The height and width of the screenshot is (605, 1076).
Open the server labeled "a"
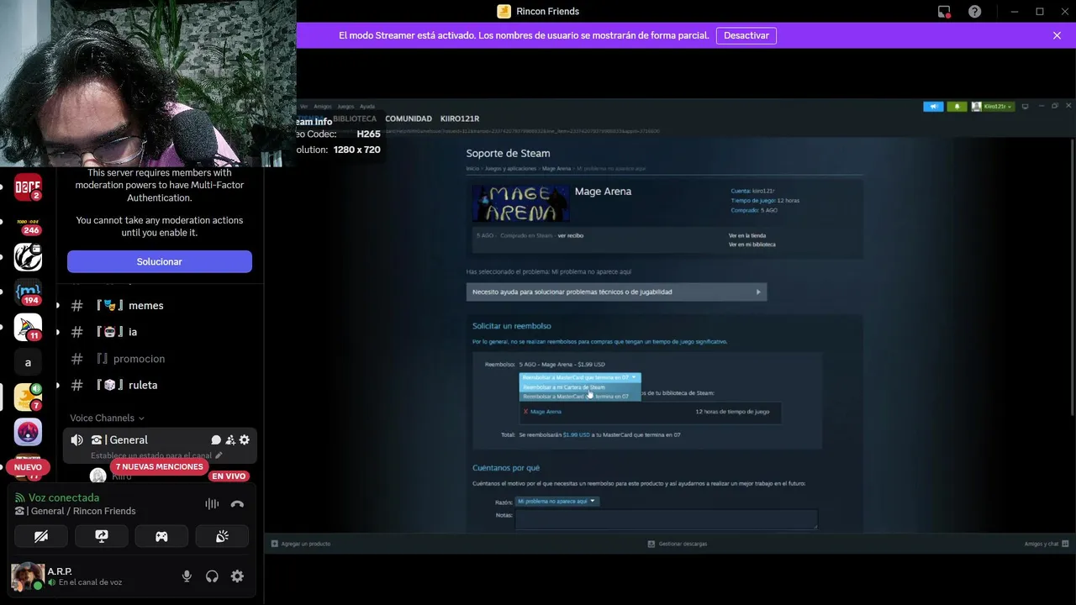(x=28, y=362)
